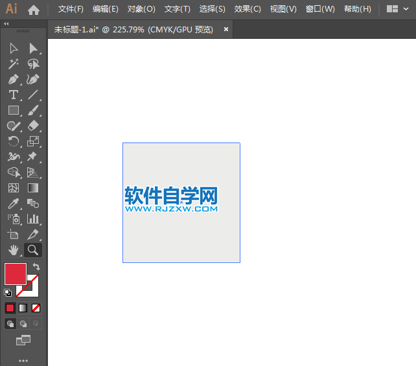Click the toolbar drag grip handle
The image size is (416, 366).
[x=23, y=31]
